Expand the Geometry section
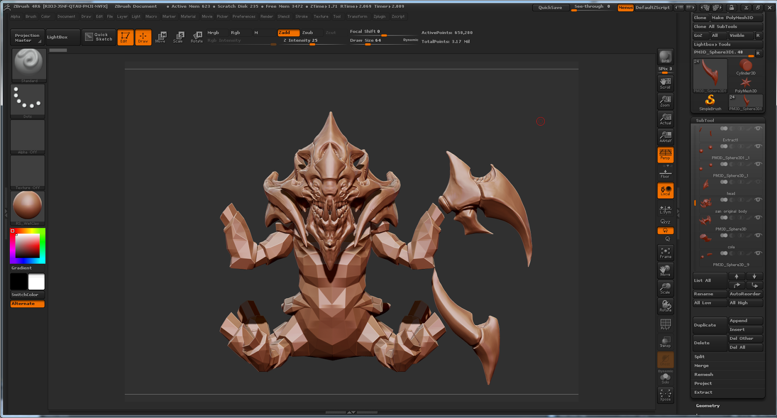Image resolution: width=777 pixels, height=418 pixels. coord(708,406)
